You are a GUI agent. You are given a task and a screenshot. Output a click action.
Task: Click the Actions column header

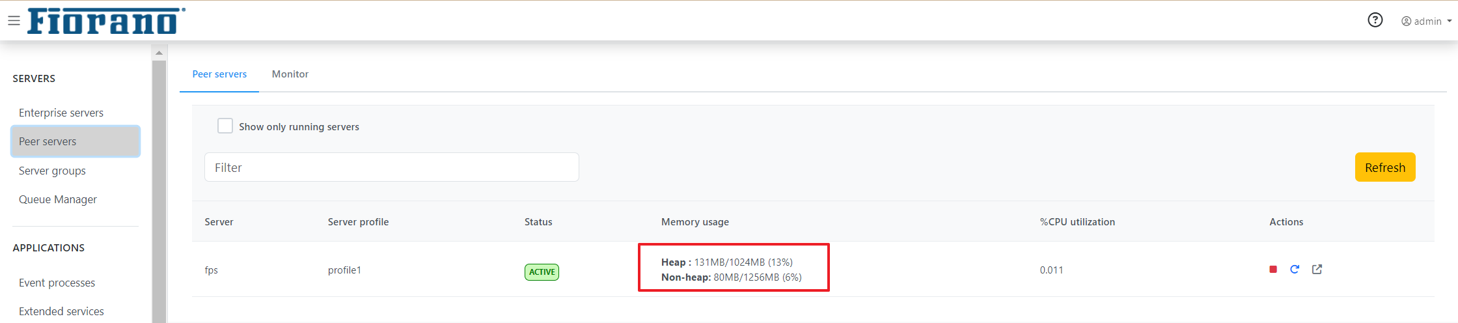click(1286, 222)
